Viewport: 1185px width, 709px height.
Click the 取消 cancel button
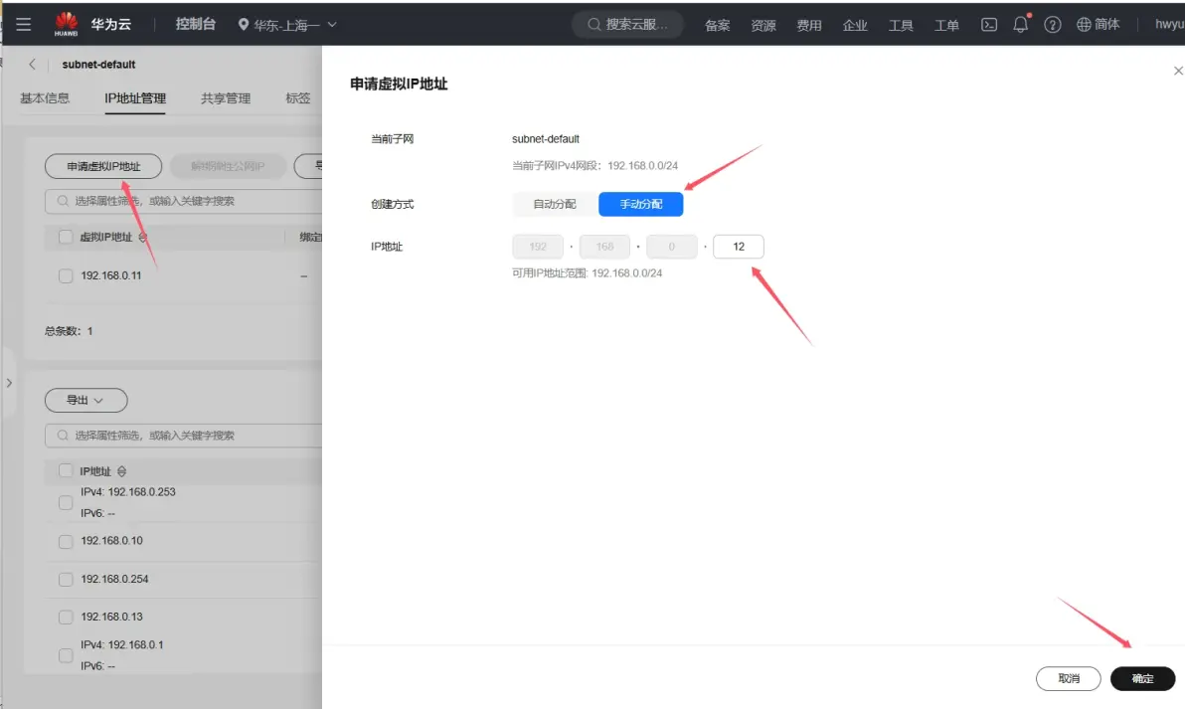[x=1069, y=679]
